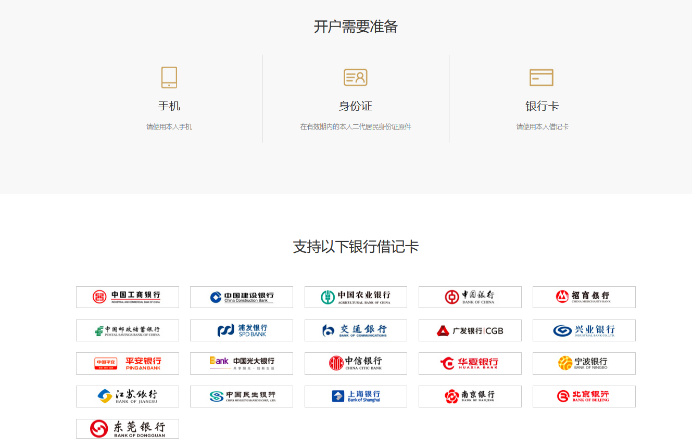The height and width of the screenshot is (447, 692).
Task: Select the Bank of Communications logo
Action: coord(356,330)
